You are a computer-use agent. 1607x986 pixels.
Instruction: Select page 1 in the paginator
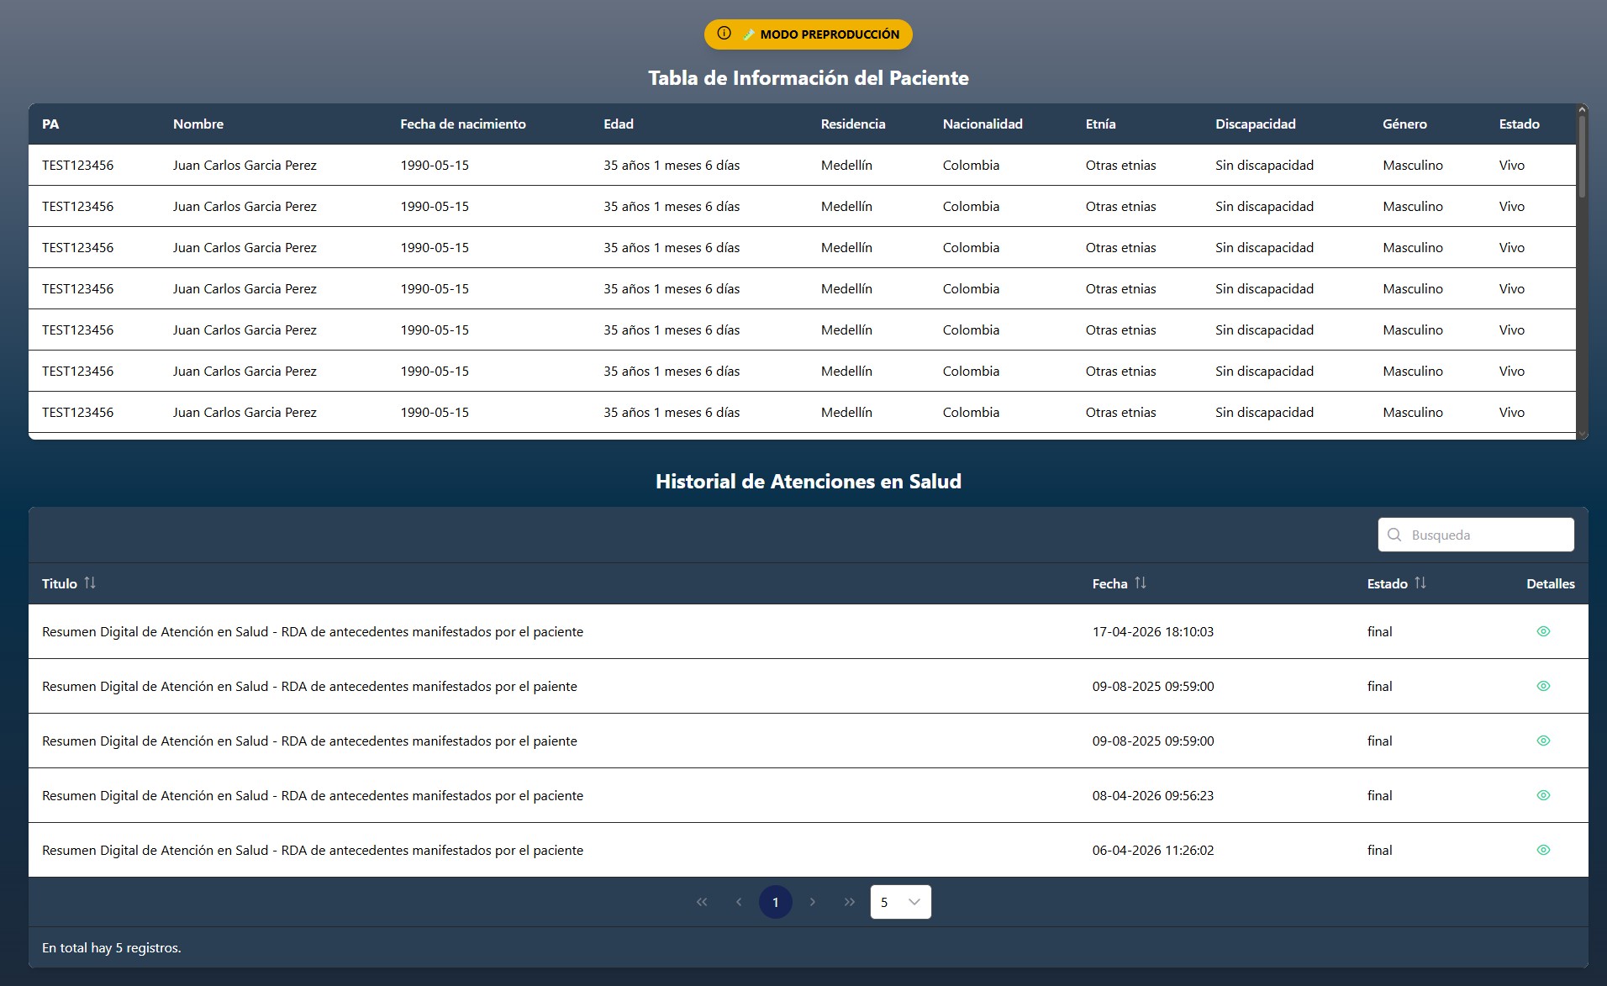coord(776,902)
